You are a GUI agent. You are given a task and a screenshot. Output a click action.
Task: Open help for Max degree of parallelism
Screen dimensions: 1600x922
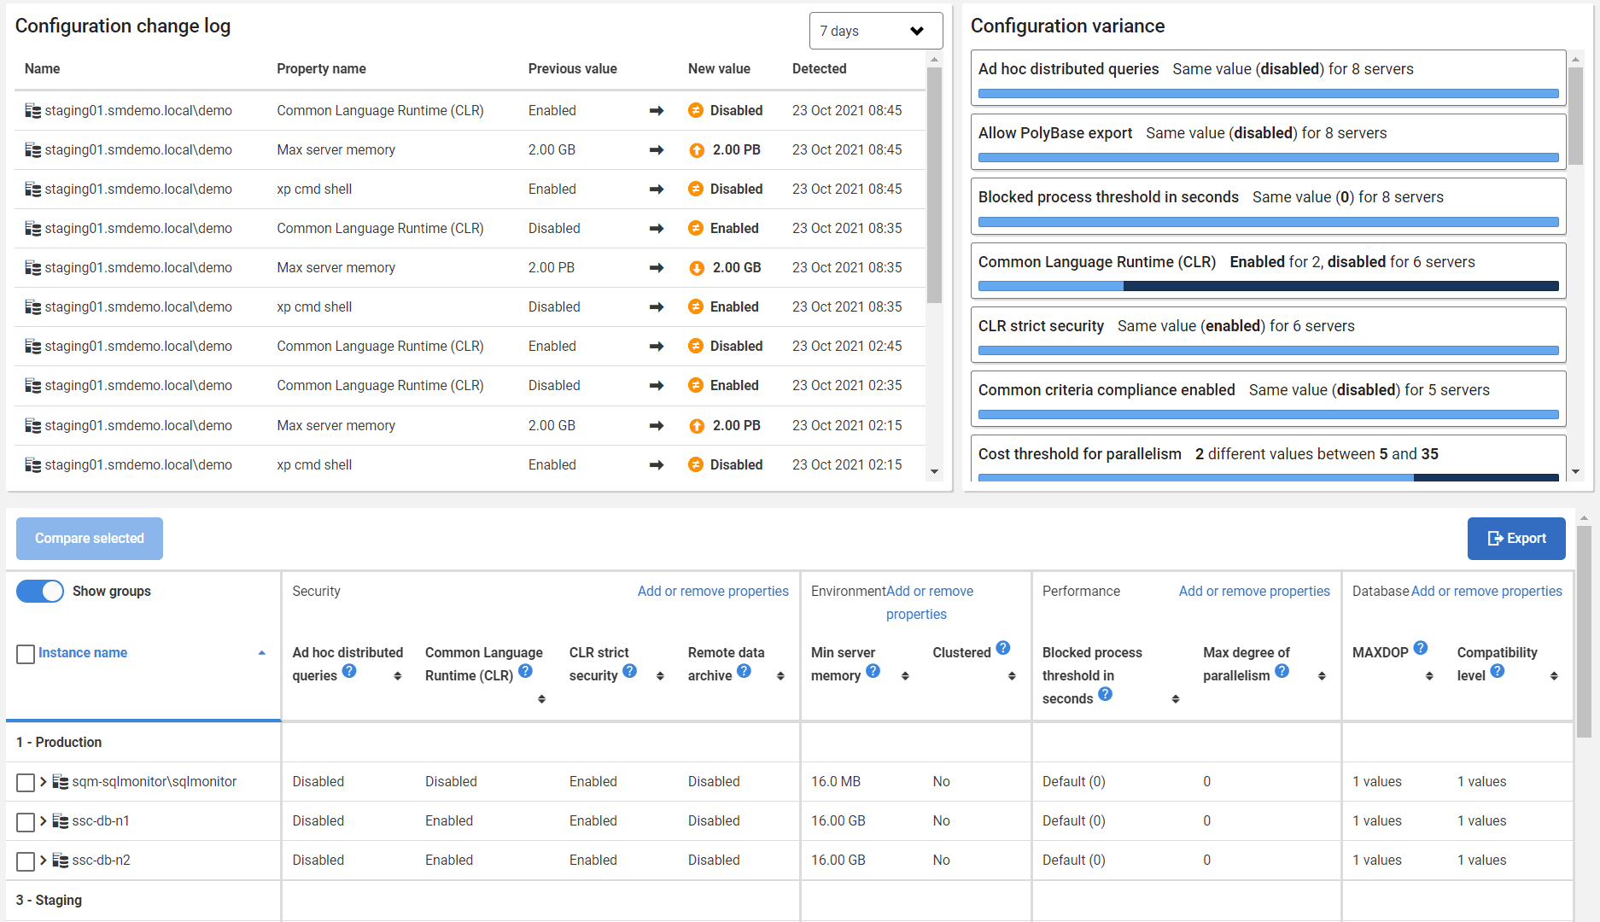pyautogui.click(x=1282, y=672)
